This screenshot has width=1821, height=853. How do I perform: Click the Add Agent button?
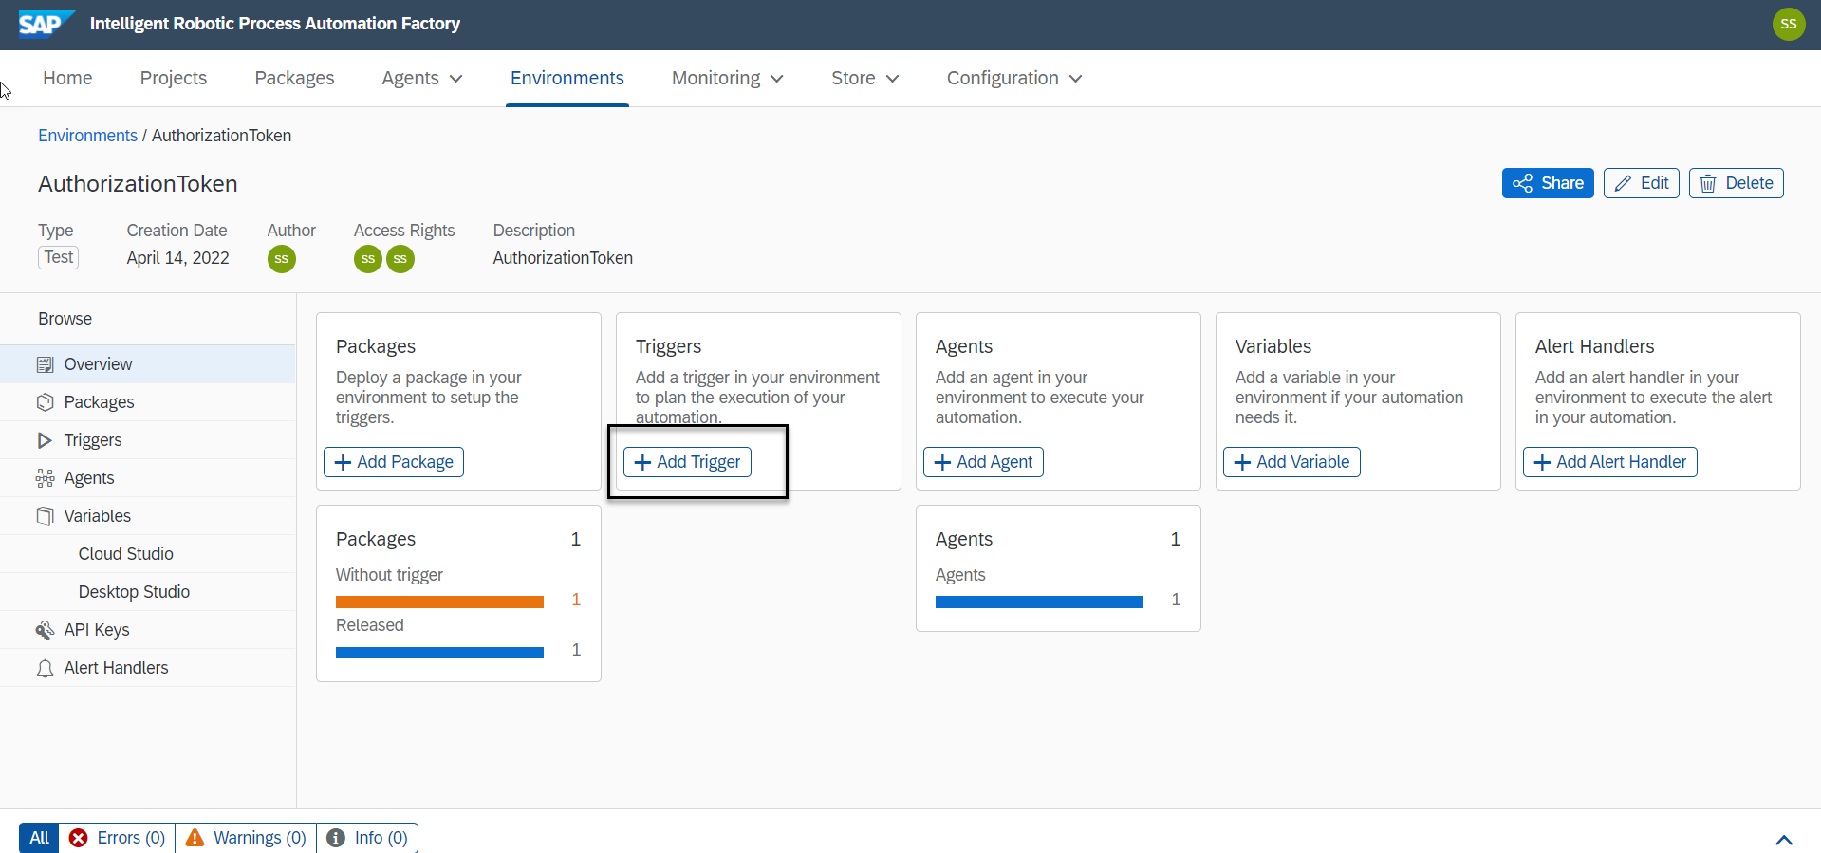983,462
